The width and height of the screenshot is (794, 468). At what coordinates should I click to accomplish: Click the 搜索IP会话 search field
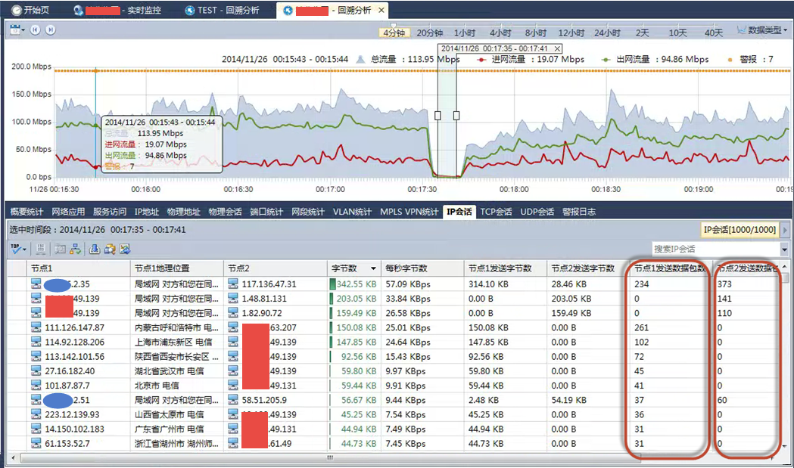click(714, 249)
